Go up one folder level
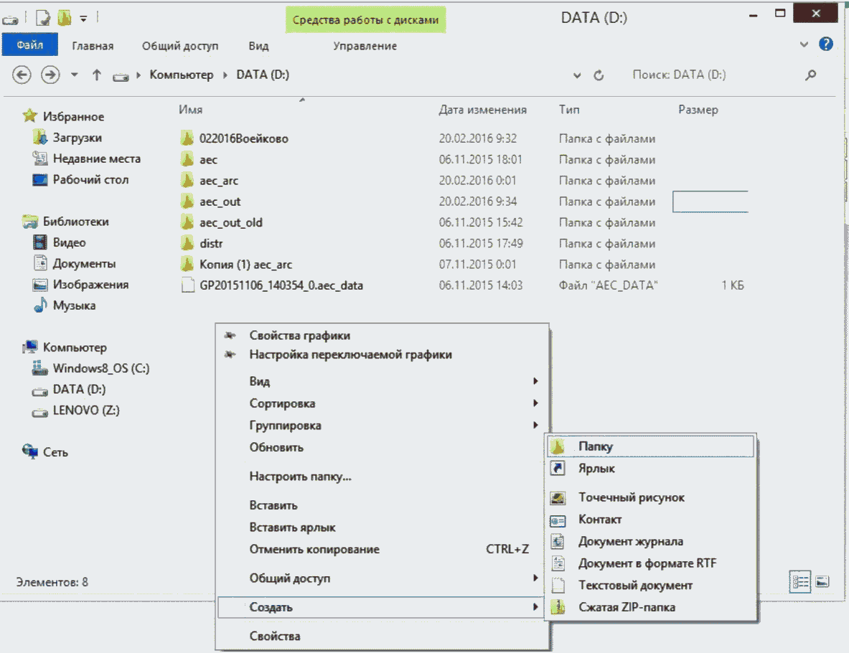849x653 pixels. coord(96,75)
